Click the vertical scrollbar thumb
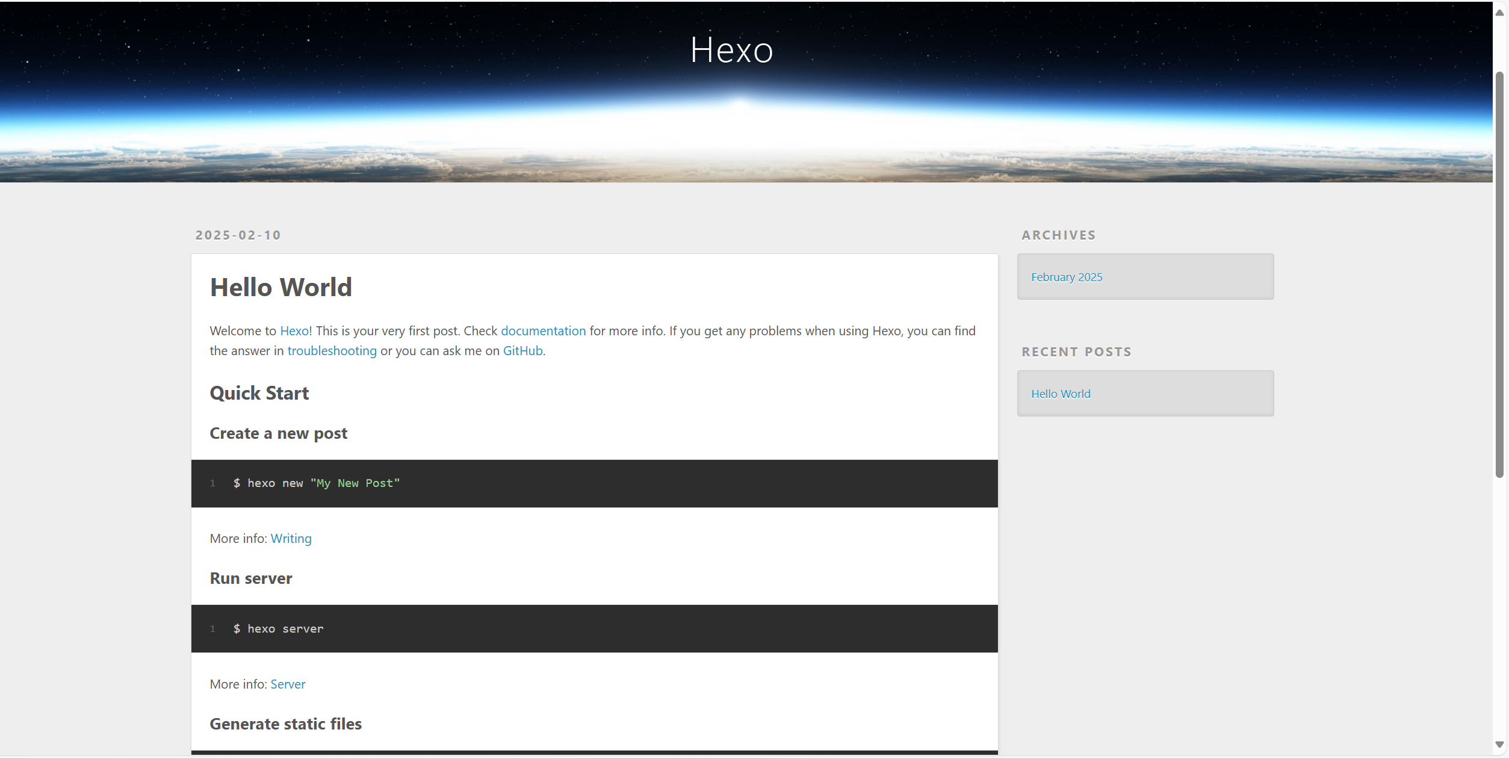 click(x=1499, y=274)
